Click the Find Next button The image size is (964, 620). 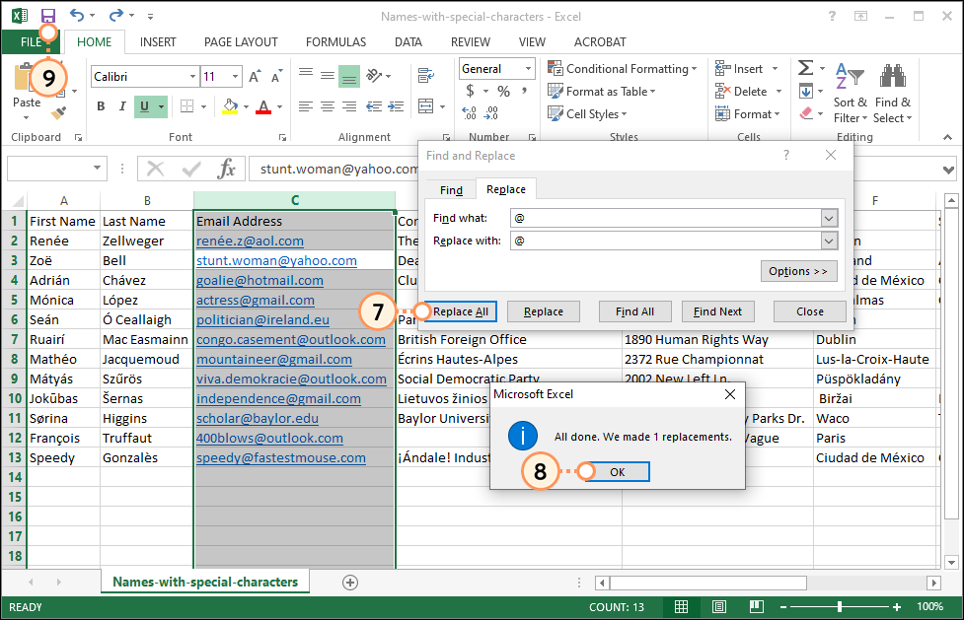(717, 311)
